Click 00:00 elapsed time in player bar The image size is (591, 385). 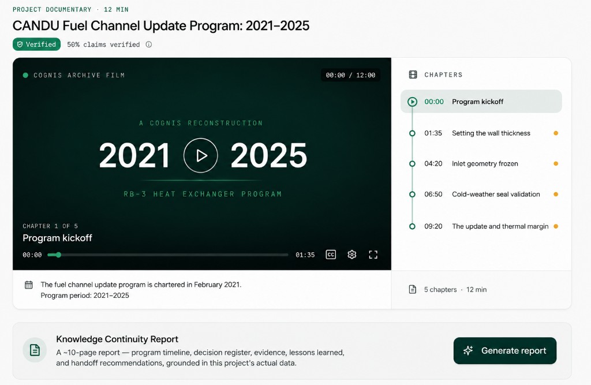[x=32, y=255]
